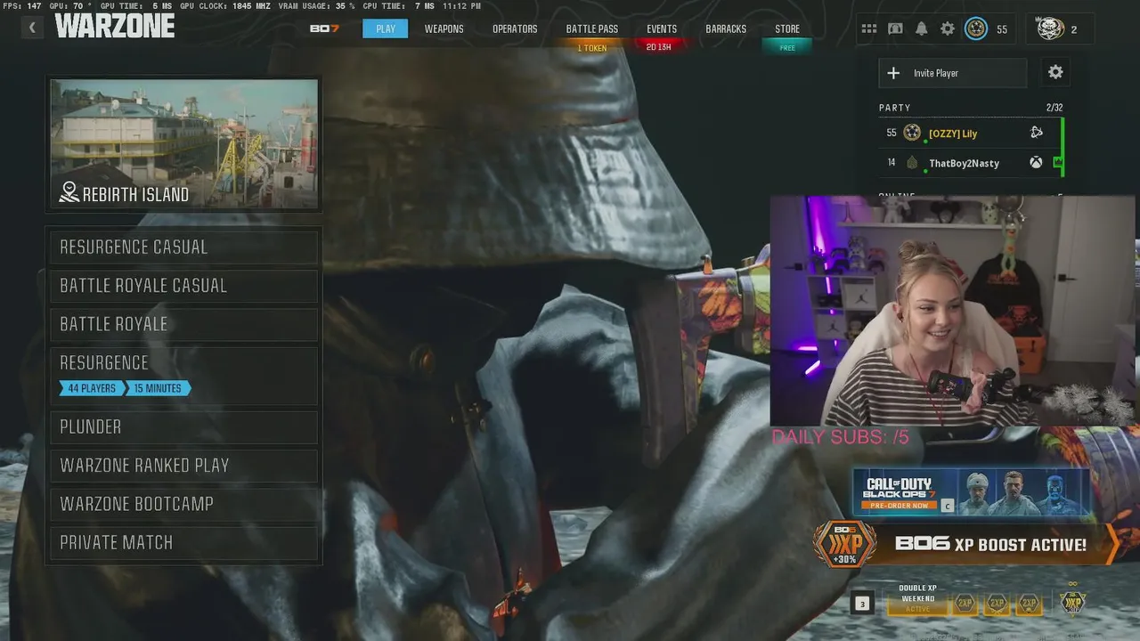This screenshot has height=641, width=1140.
Task: Click the plus icon on Invite Player
Action: [x=893, y=73]
